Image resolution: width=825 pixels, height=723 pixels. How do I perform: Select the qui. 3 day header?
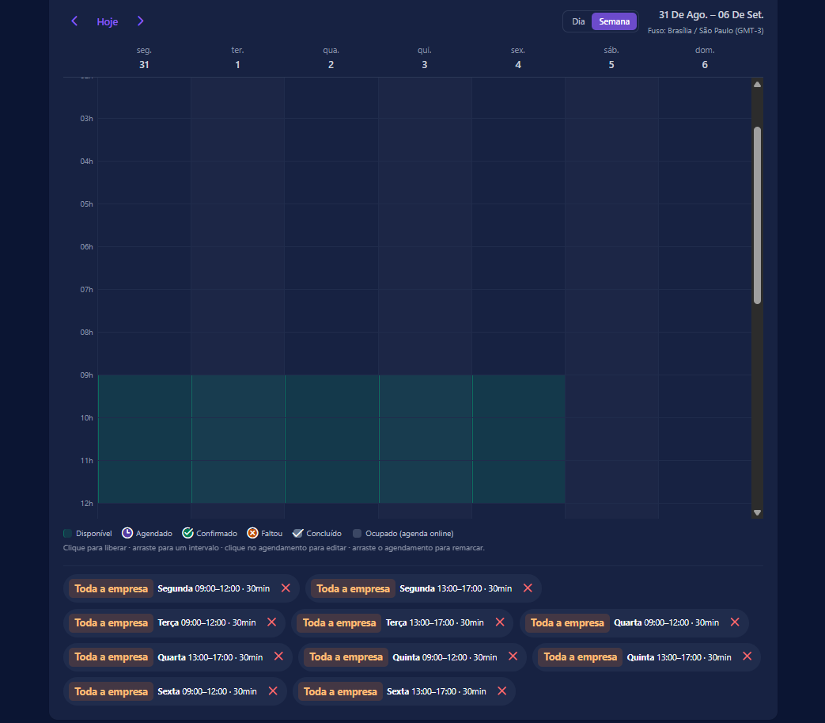425,58
